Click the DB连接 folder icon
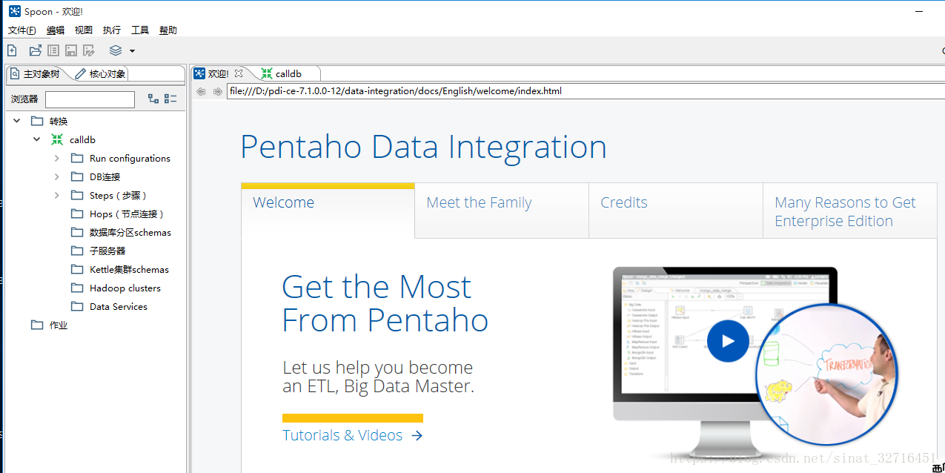945x473 pixels. (x=77, y=176)
